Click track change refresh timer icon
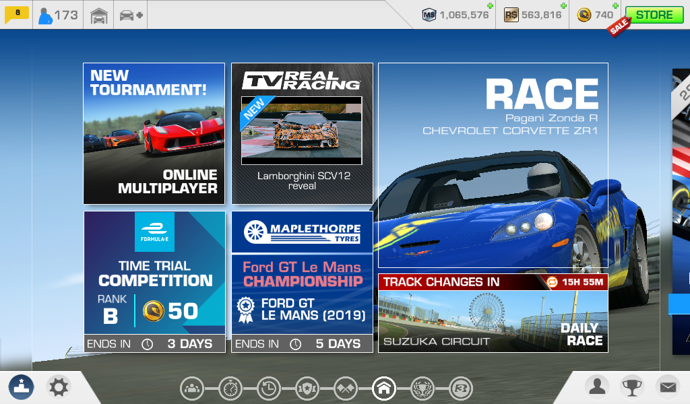The image size is (690, 404). [552, 281]
